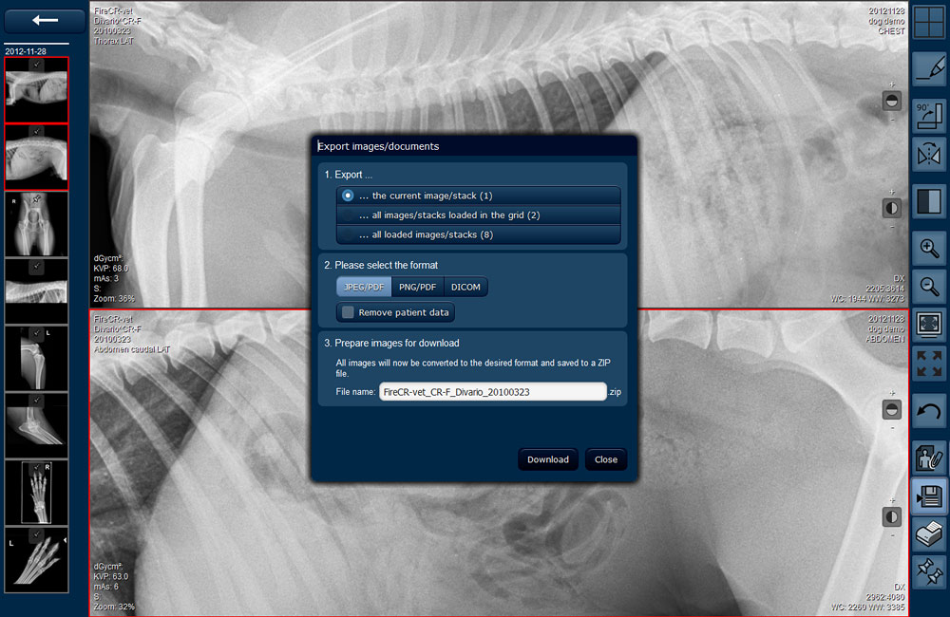Click the Download button

click(548, 459)
